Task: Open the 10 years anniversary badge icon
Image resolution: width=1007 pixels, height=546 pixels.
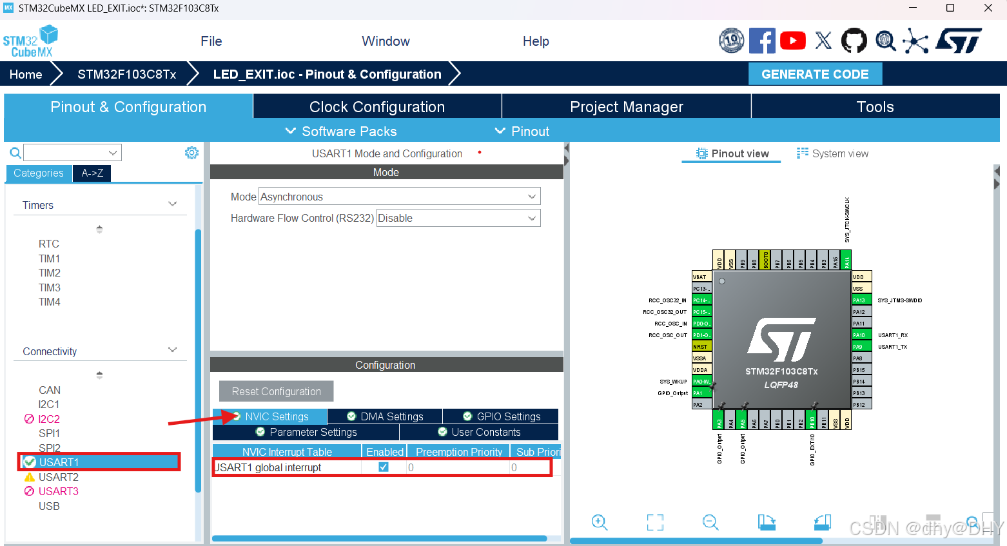Action: 732,41
